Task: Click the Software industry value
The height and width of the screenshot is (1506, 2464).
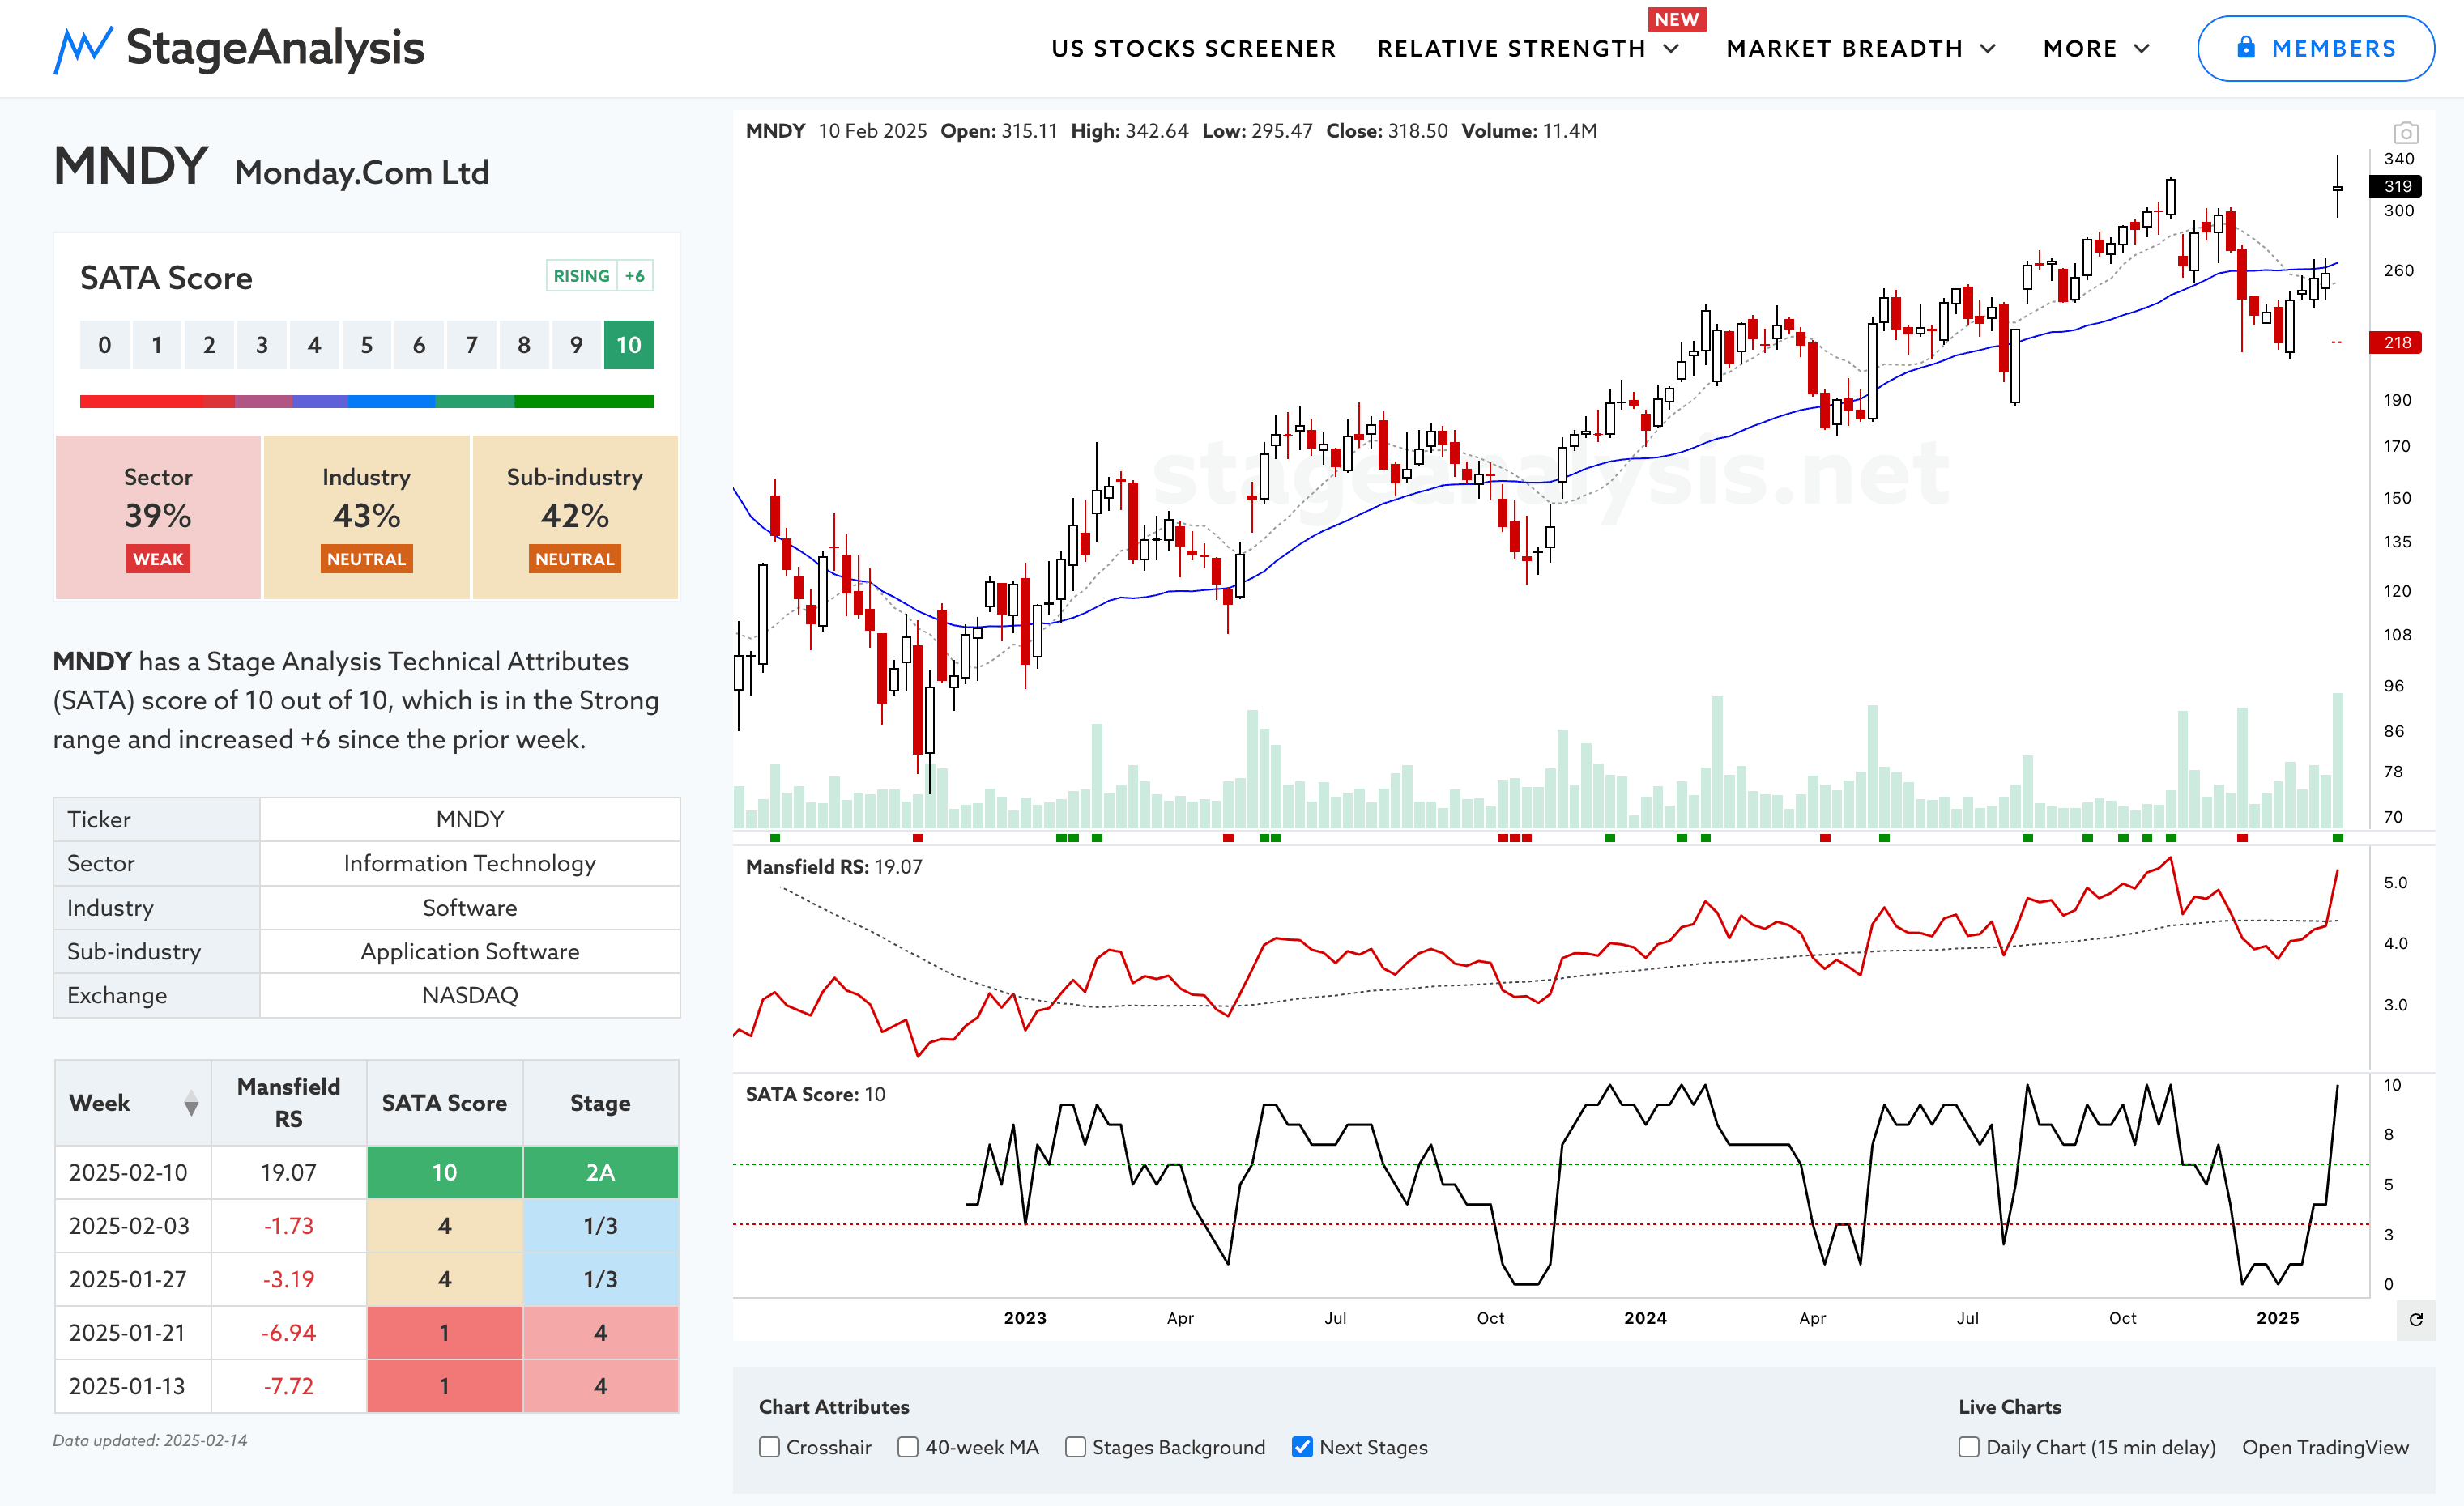Action: tap(470, 908)
